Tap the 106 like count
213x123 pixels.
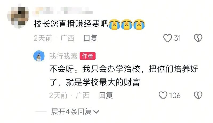point(175,96)
